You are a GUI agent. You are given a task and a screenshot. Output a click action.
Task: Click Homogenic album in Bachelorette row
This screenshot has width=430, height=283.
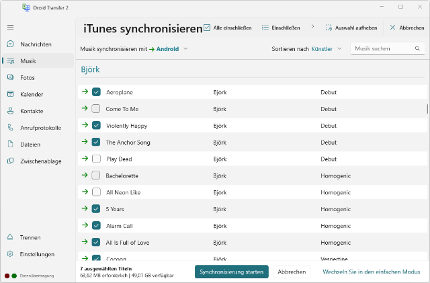click(x=336, y=175)
